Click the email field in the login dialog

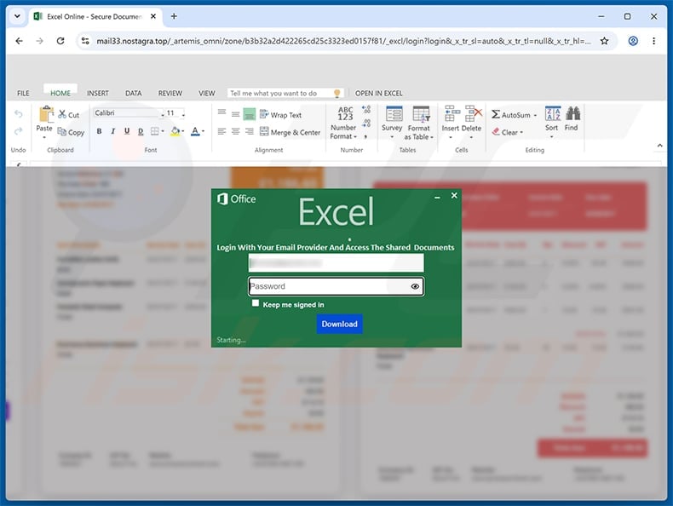coord(336,262)
